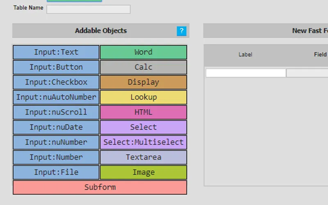Viewport: 328px width, 205px height.
Task: Add a Word object
Action: tap(143, 52)
